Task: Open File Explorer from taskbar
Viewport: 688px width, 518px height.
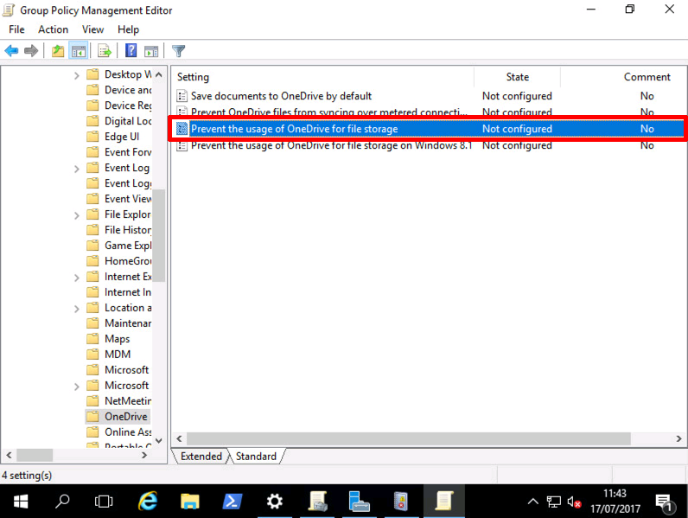Action: pyautogui.click(x=190, y=502)
